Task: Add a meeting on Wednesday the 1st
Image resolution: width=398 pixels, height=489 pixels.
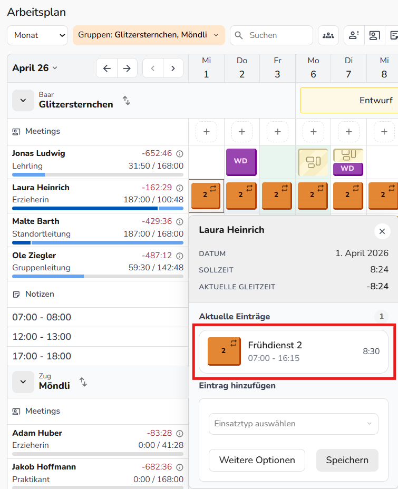Action: (206, 132)
